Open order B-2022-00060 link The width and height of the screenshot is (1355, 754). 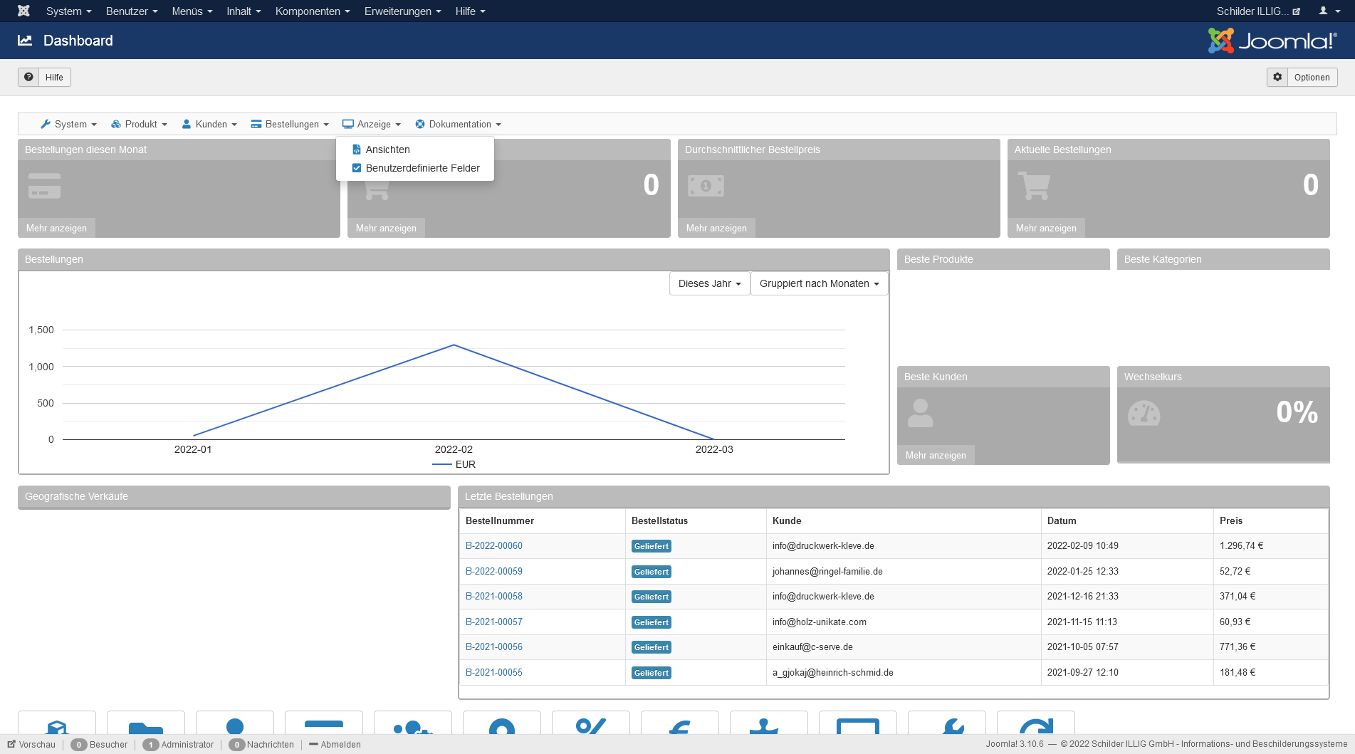coord(493,545)
